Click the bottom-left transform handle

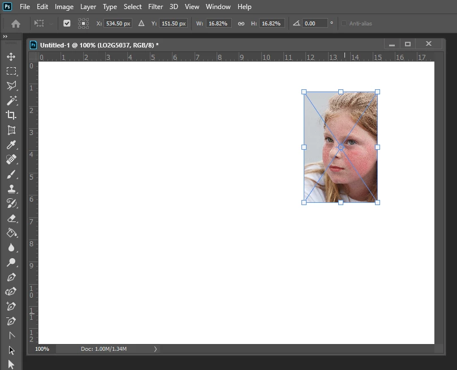tap(304, 202)
